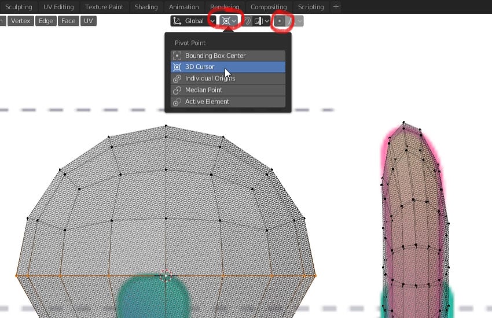Switch to the Sculpting workspace tab
This screenshot has height=318, width=492.
tap(19, 7)
